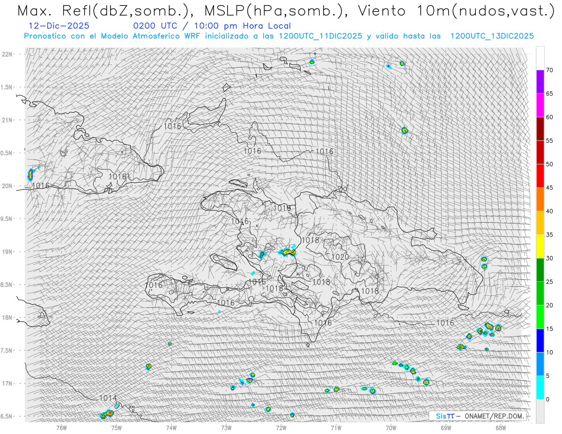Click the '75W' longitude label

pos(117,427)
